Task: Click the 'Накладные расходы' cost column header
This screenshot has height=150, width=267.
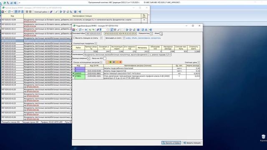Action: (168, 47)
